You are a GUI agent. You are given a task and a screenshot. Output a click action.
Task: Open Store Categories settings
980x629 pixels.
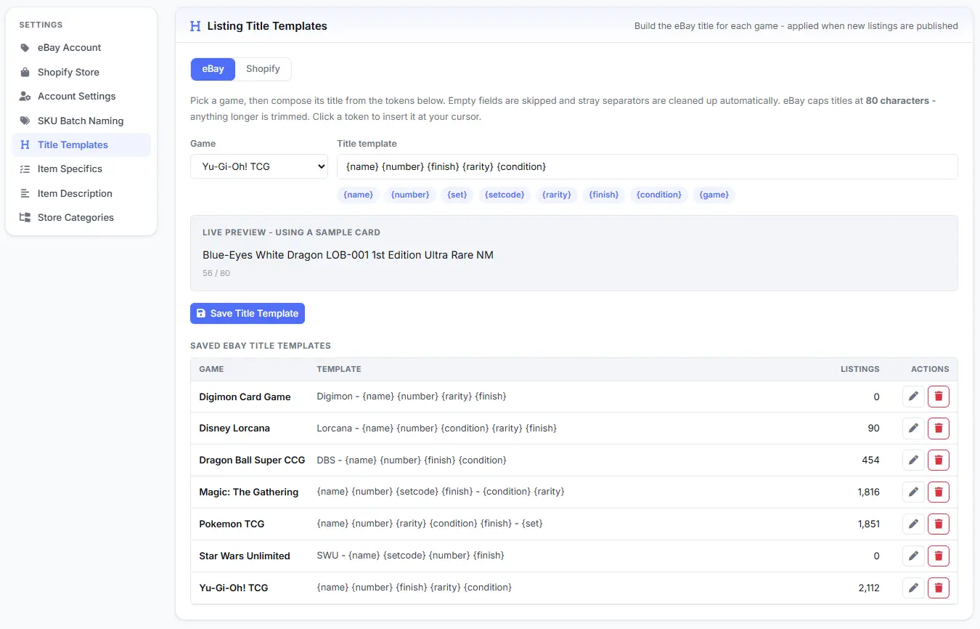(81, 217)
